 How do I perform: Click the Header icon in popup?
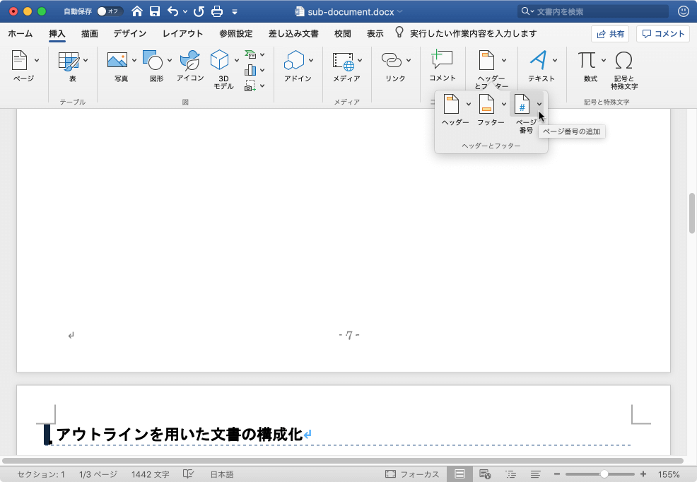tap(451, 105)
